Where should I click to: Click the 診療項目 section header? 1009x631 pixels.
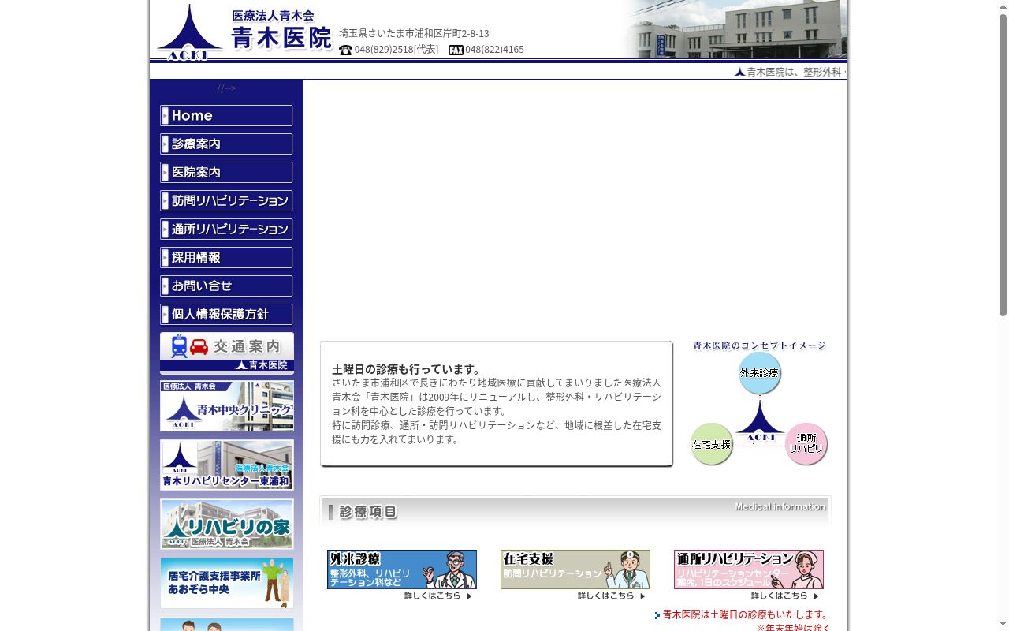click(x=575, y=512)
